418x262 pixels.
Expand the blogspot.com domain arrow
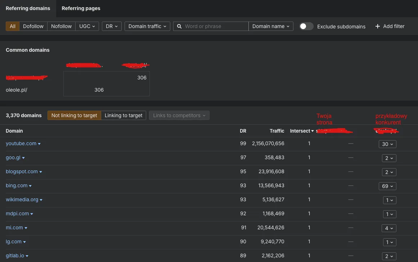(x=41, y=172)
